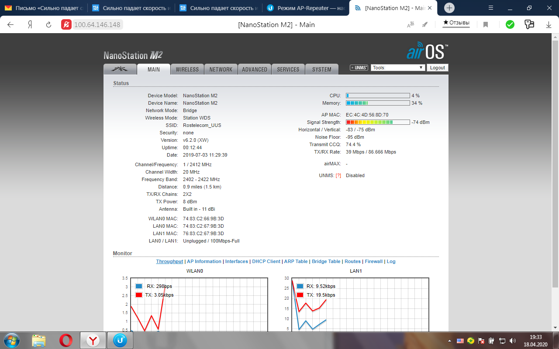Click the blue RX swatch in WLAN0 legend
The width and height of the screenshot is (559, 349).
click(139, 286)
